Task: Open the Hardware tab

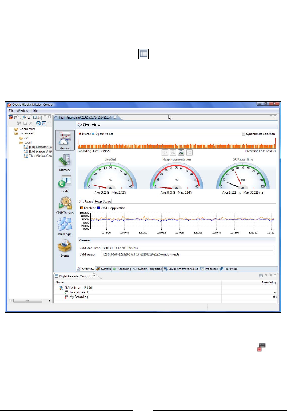Action: pos(229,269)
